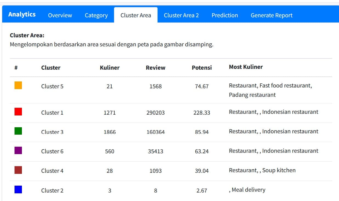
Task: Sort by the Kuliner column header
Action: click(110, 68)
